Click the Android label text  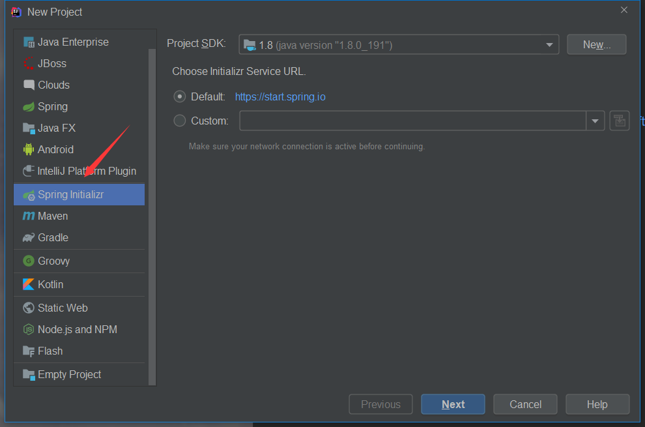[x=55, y=149]
